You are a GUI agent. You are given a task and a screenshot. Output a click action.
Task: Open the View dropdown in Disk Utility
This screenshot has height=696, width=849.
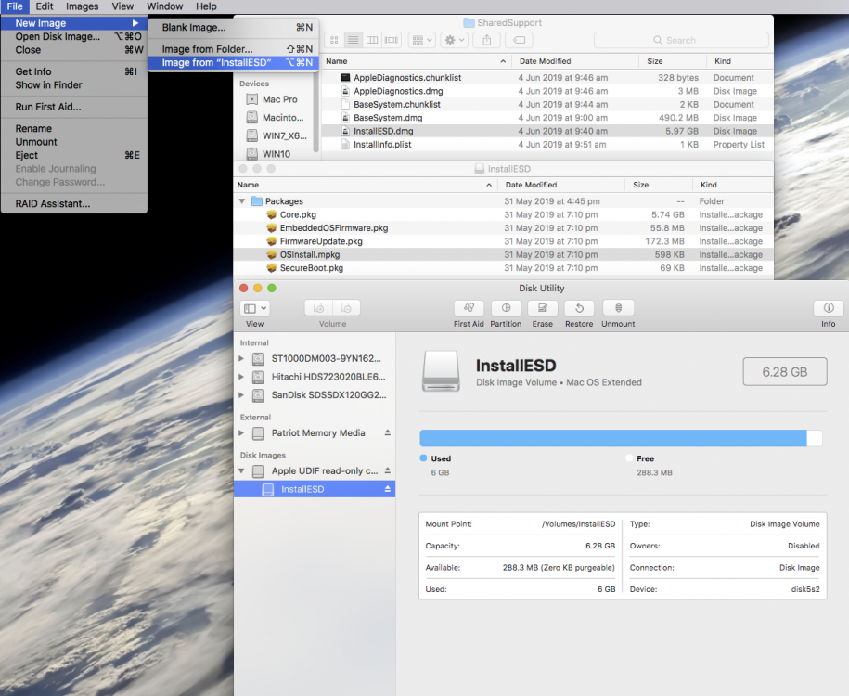(x=254, y=308)
